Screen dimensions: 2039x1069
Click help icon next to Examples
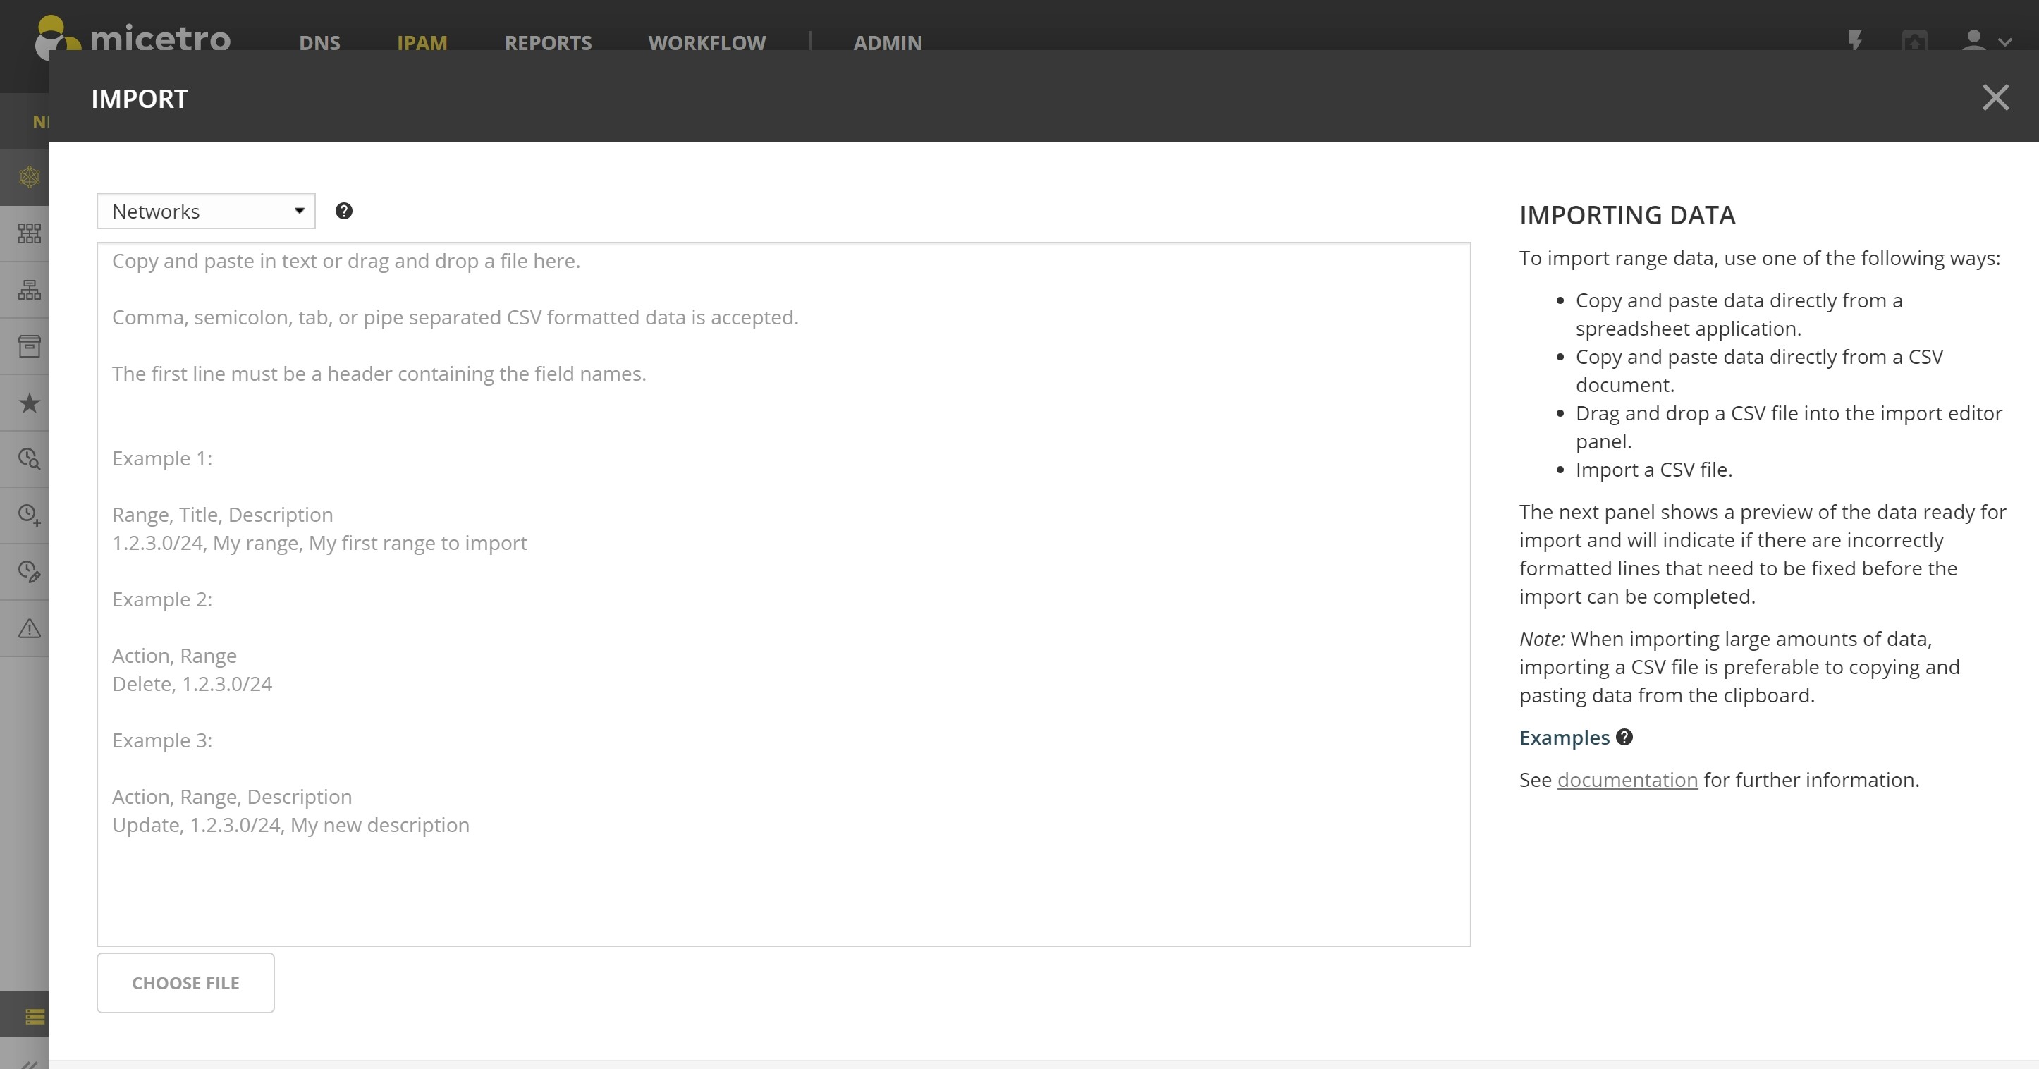[x=1624, y=737]
